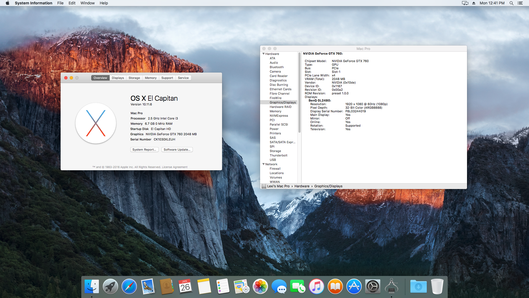The height and width of the screenshot is (298, 529).
Task: Click the System Report button
Action: pyautogui.click(x=144, y=150)
